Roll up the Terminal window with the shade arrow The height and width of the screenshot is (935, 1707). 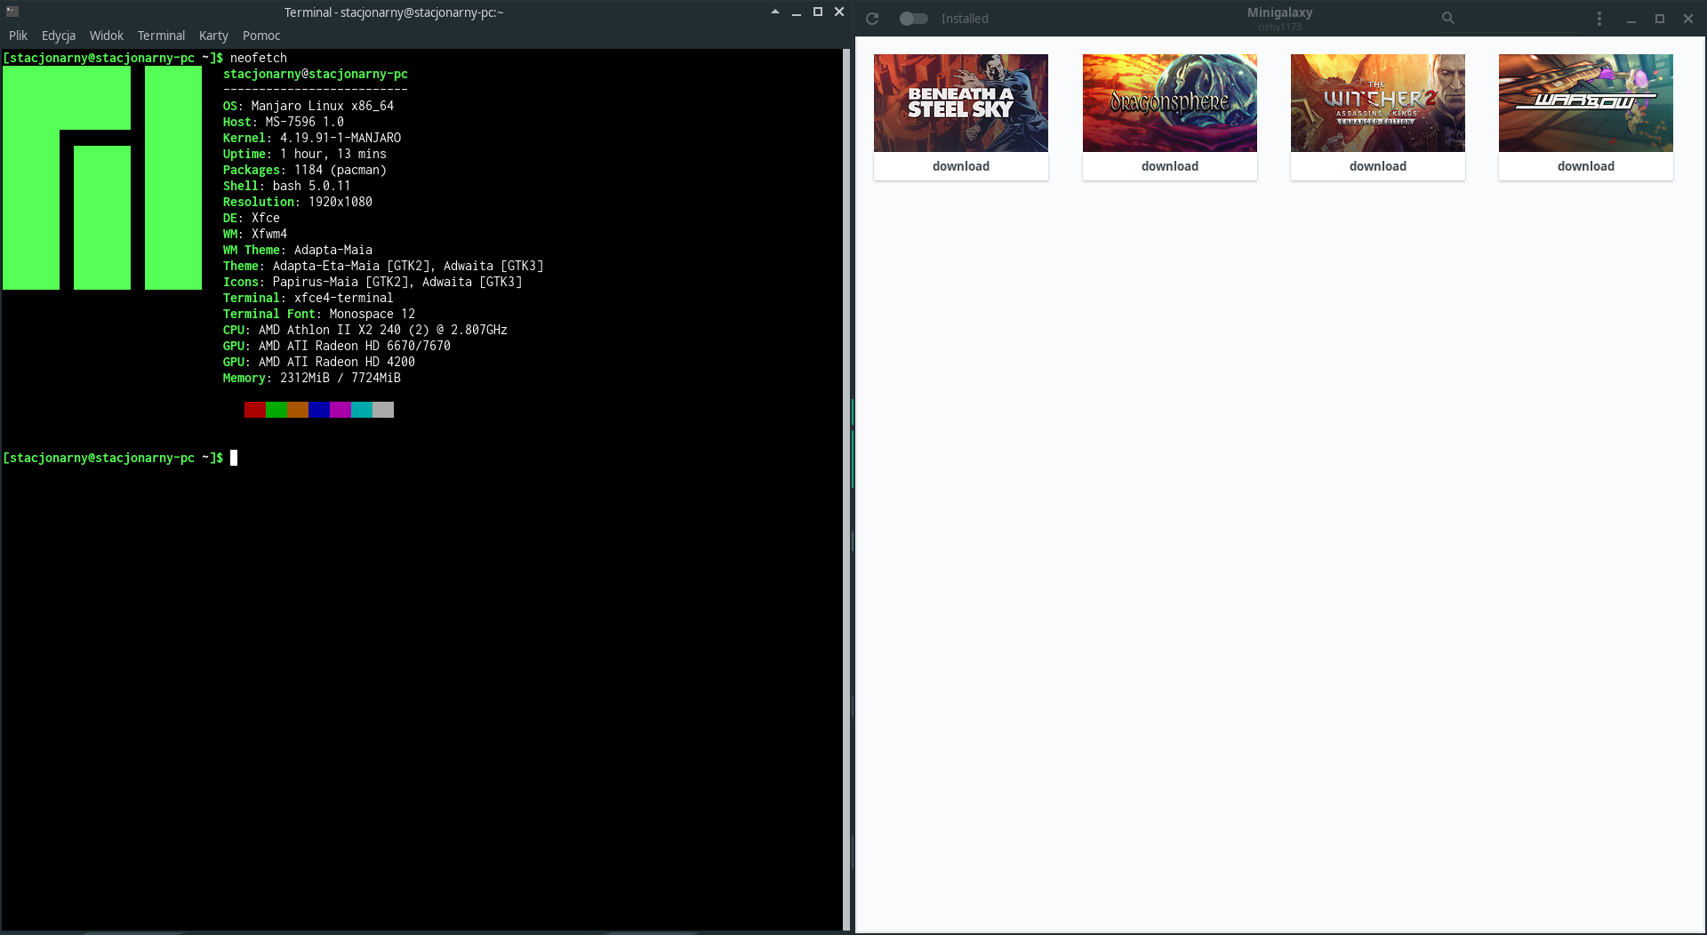774,12
